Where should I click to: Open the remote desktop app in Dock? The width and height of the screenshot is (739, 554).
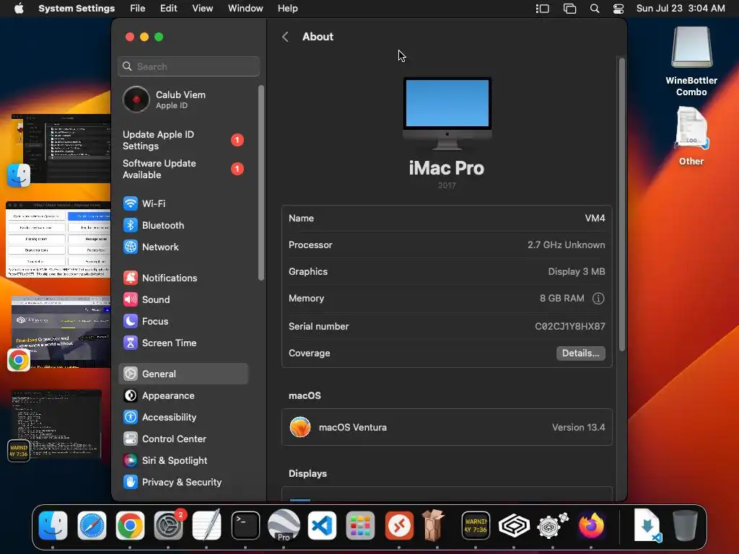coord(399,525)
